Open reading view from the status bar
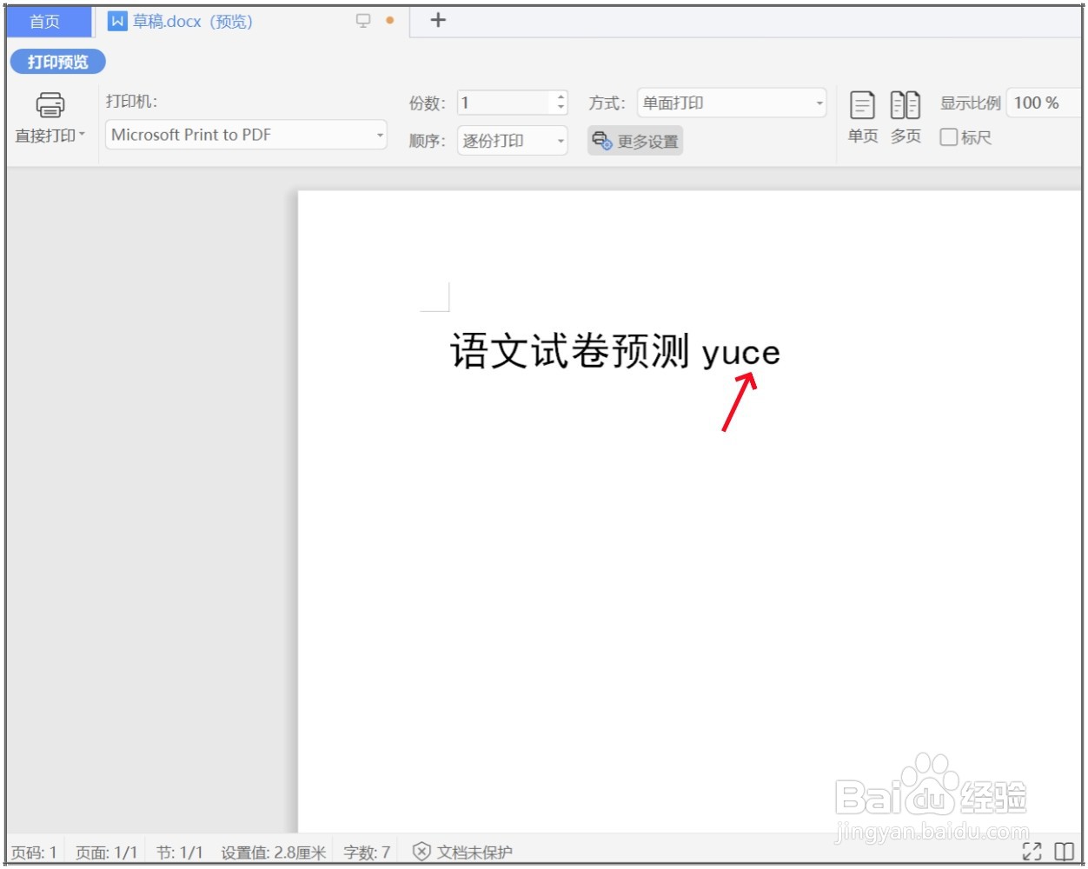 tap(1062, 852)
